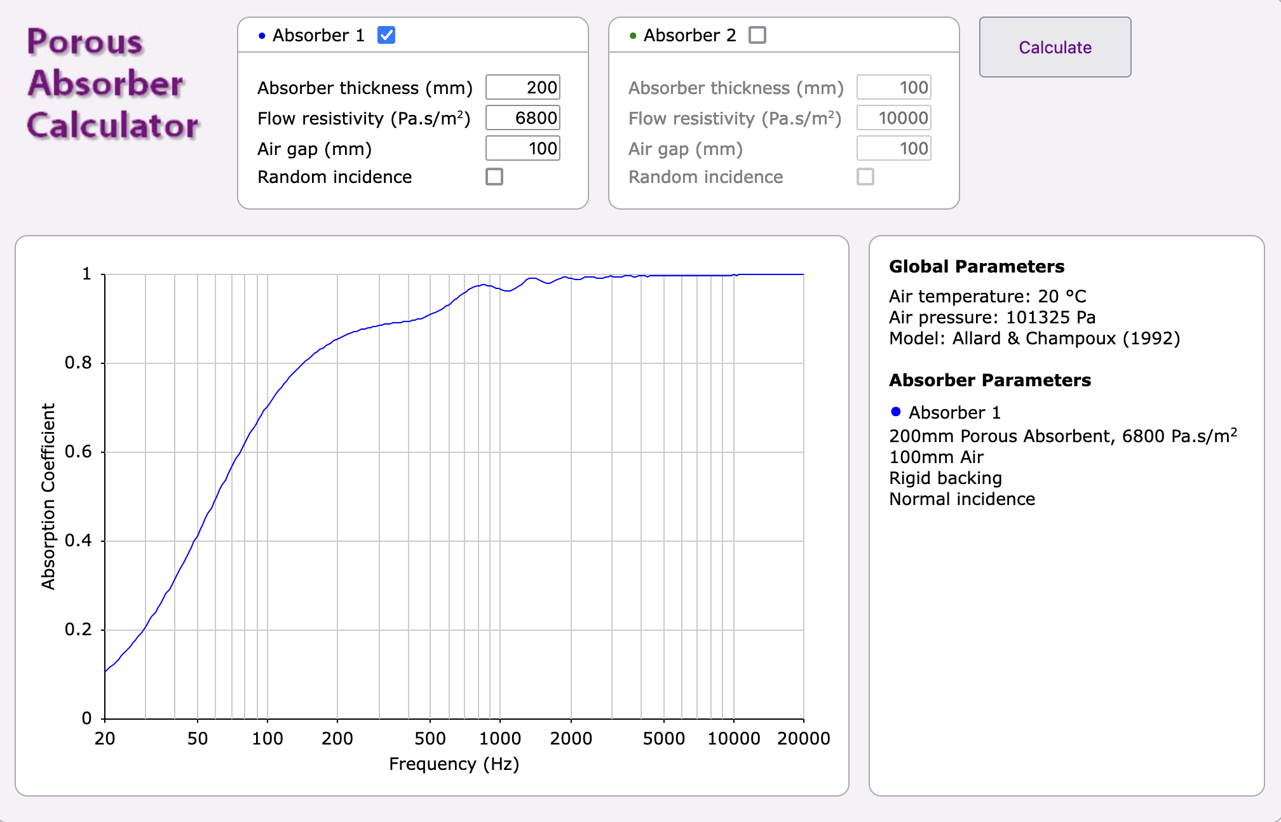Screen dimensions: 1281x822
Task: Click the Global Parameters heading
Action: click(977, 266)
